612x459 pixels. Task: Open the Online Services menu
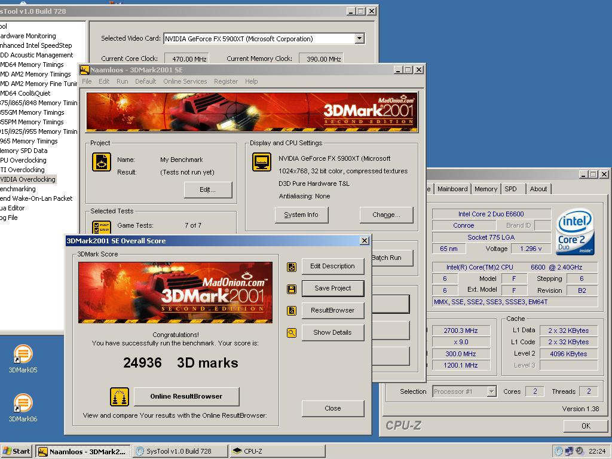[185, 81]
